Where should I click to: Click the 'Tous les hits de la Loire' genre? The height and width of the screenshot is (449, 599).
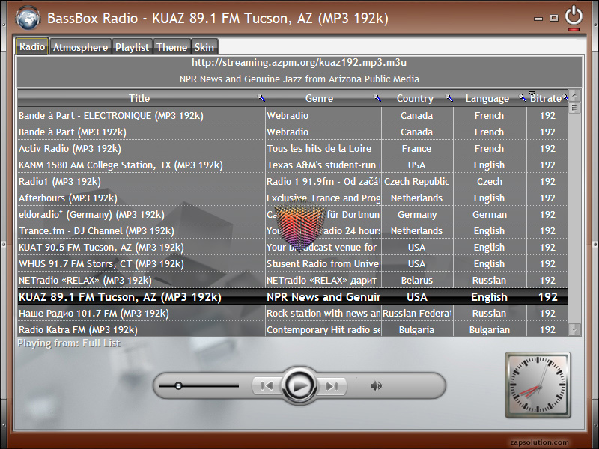tap(323, 148)
